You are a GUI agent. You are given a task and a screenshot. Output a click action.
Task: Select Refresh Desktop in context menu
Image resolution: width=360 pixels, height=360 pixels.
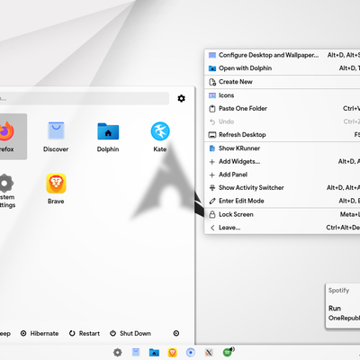pyautogui.click(x=282, y=135)
